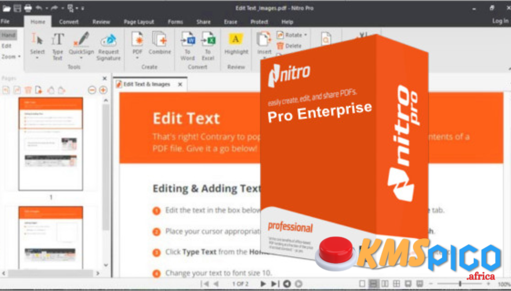Activate the Hand tool
The image size is (511, 291).
pos(8,35)
